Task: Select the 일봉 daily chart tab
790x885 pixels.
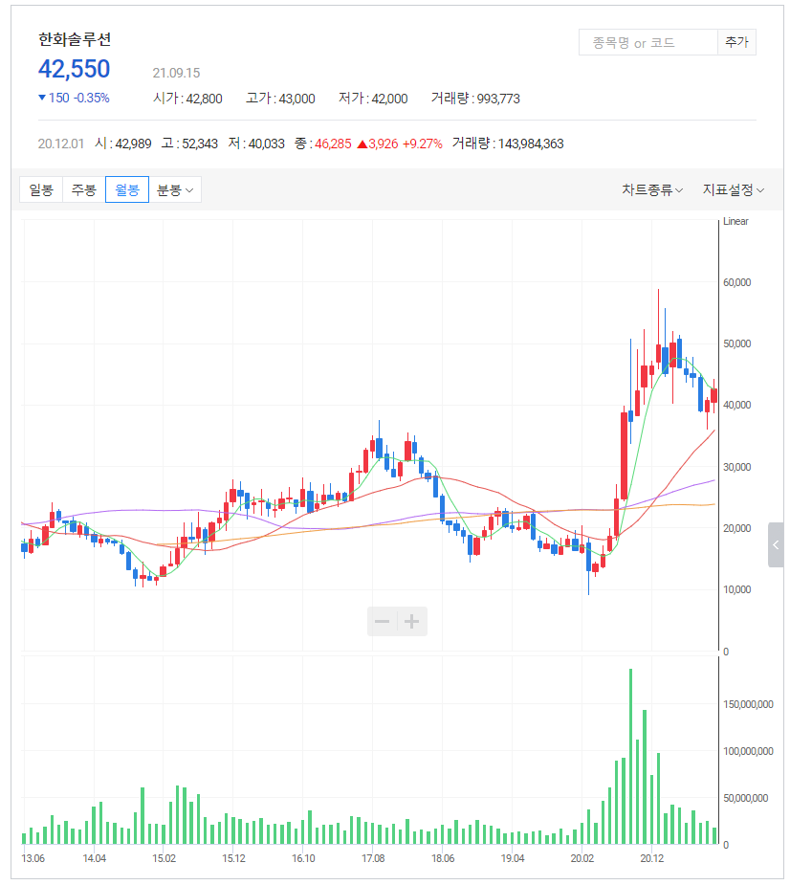Action: point(41,189)
